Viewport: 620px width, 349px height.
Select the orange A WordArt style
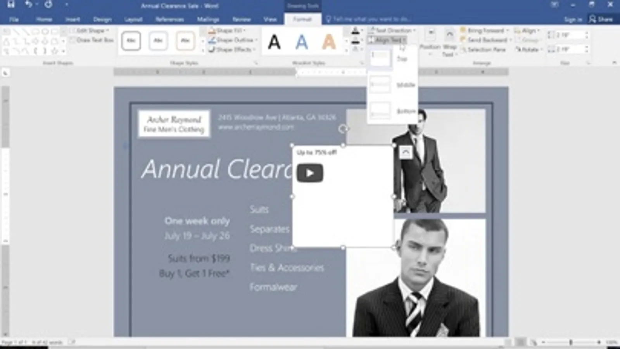pos(329,42)
